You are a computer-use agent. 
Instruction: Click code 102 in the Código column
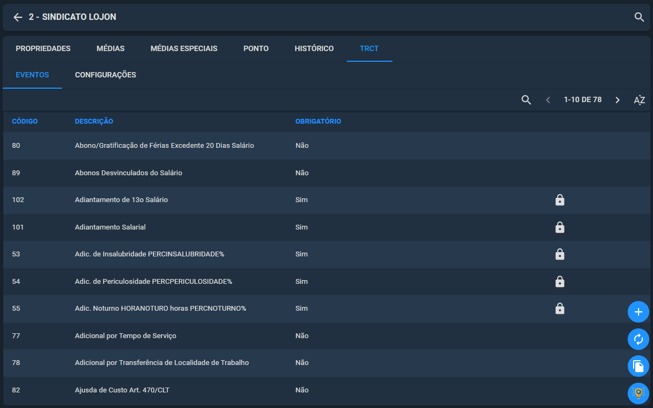pos(18,200)
